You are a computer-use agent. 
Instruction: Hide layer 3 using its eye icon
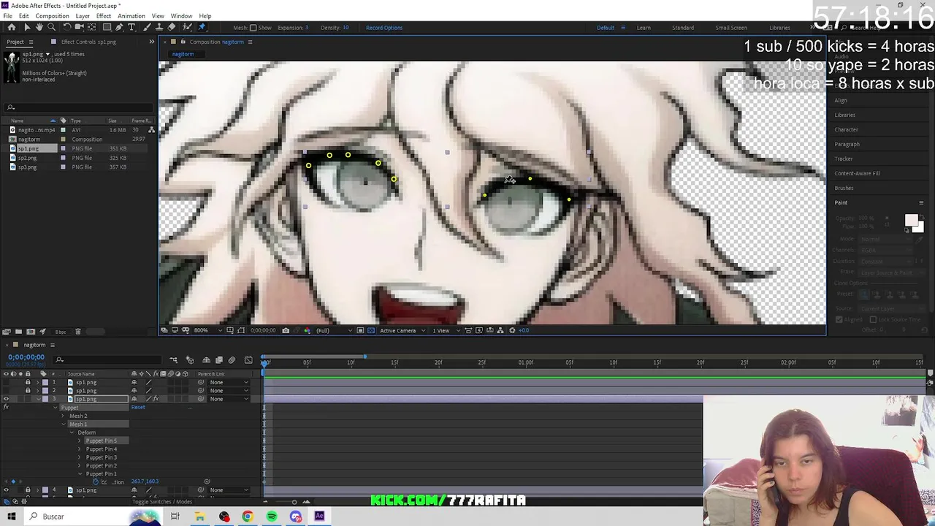point(6,399)
